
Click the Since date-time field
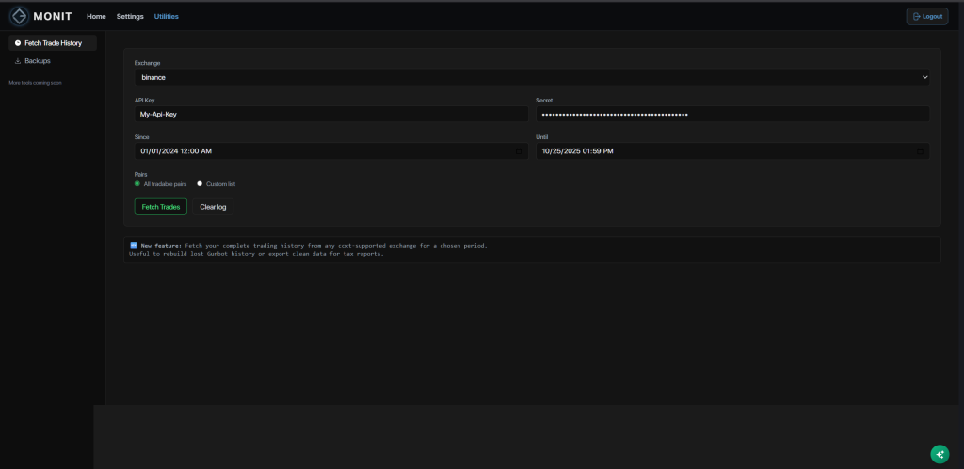pos(331,151)
